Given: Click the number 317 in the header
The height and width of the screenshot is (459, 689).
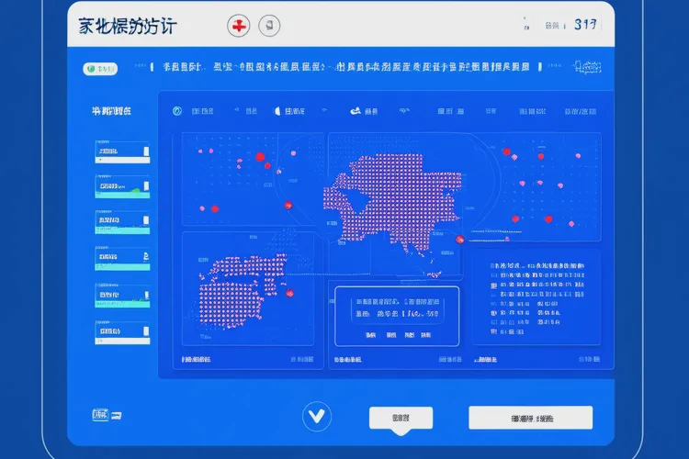Looking at the screenshot, I should coord(586,25).
